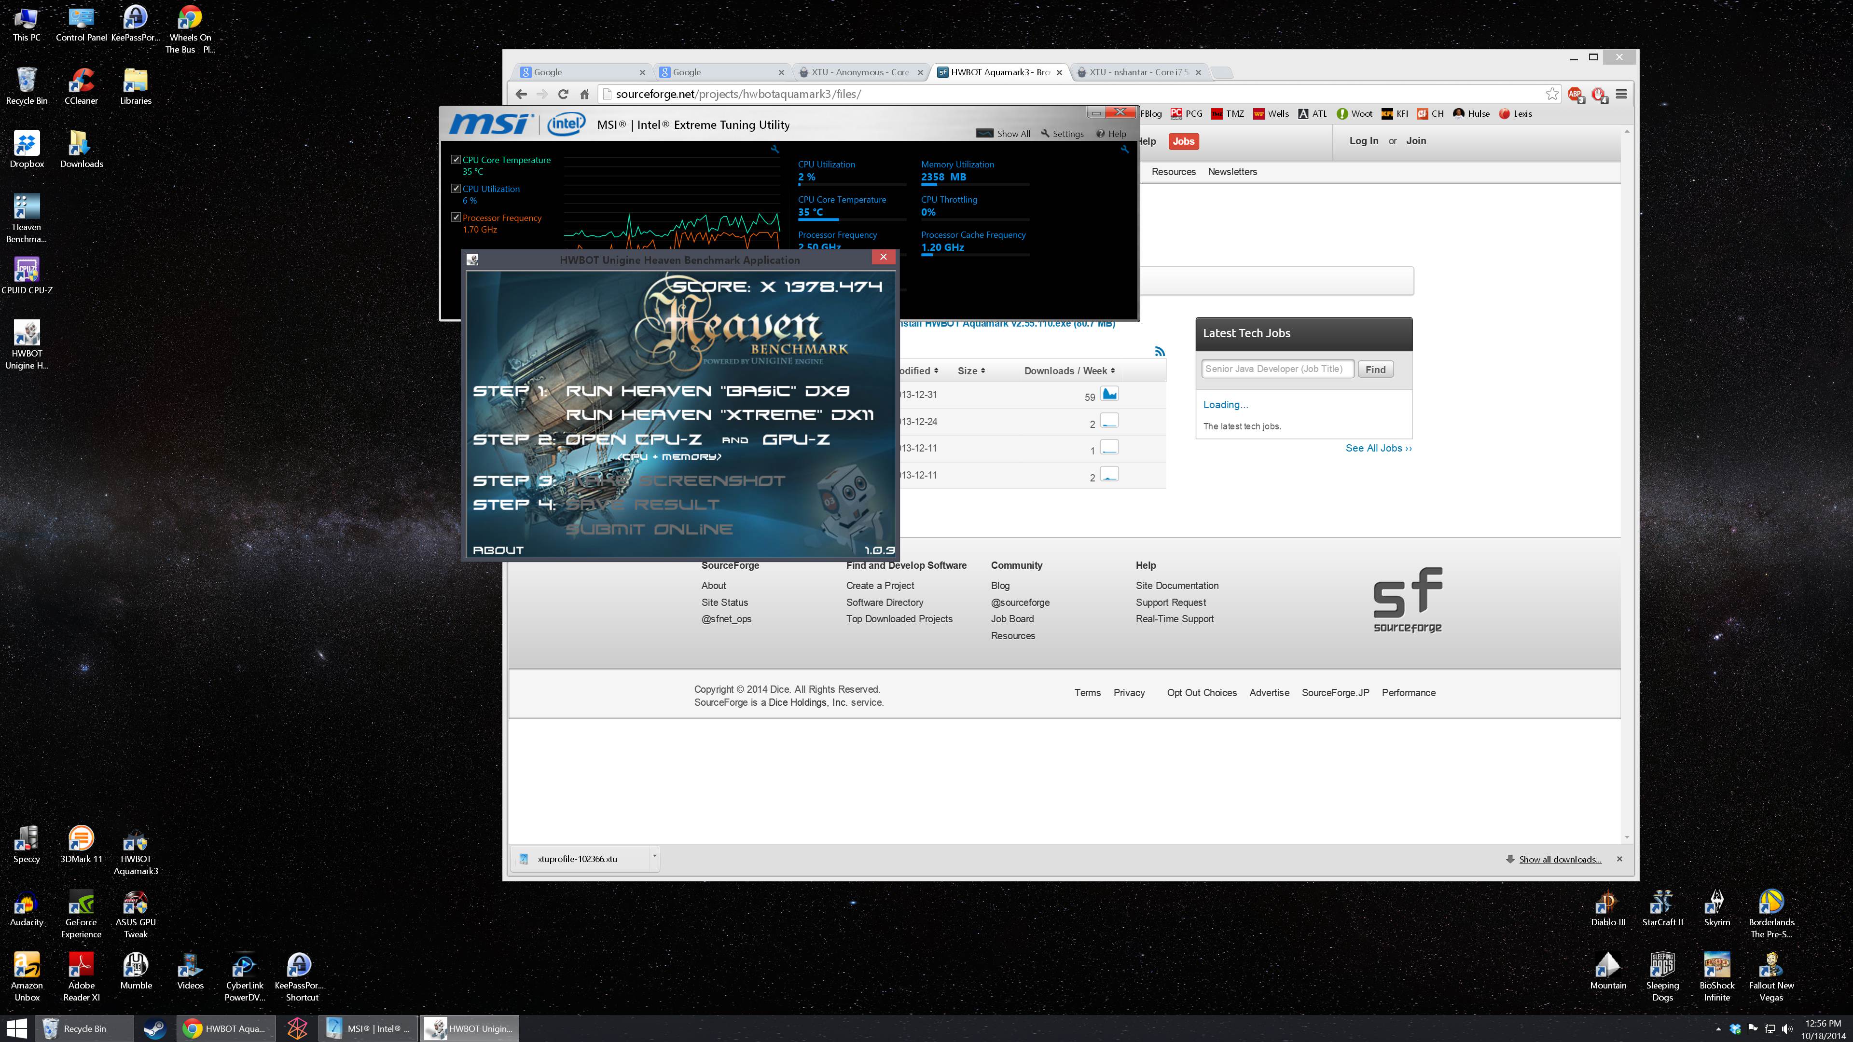The width and height of the screenshot is (1853, 1042).
Task: Open See All Jobs link
Action: pos(1378,448)
